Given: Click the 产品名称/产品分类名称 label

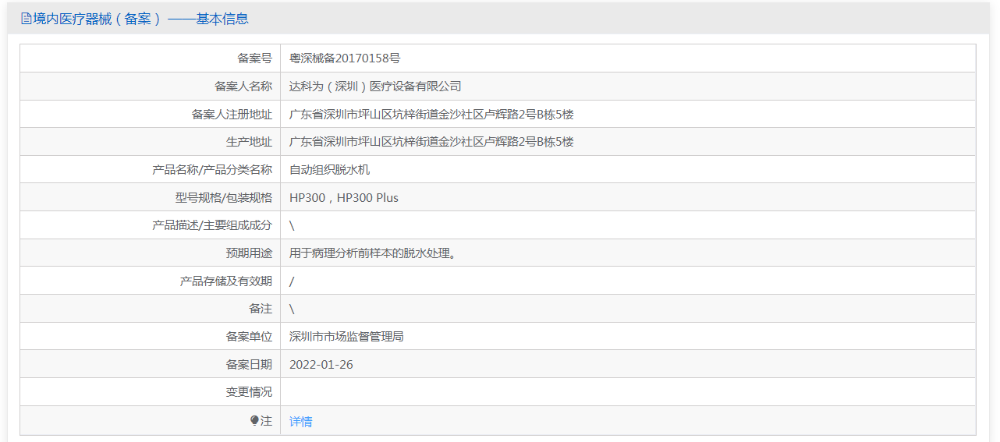Looking at the screenshot, I should 212,169.
